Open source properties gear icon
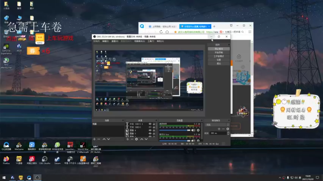The height and width of the screenshot is (181, 323). coord(136,139)
